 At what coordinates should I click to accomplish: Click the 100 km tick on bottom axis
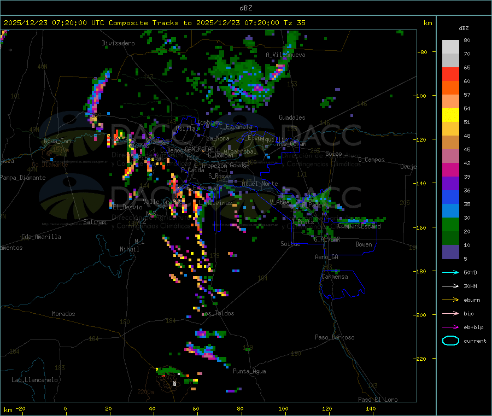tap(283, 409)
